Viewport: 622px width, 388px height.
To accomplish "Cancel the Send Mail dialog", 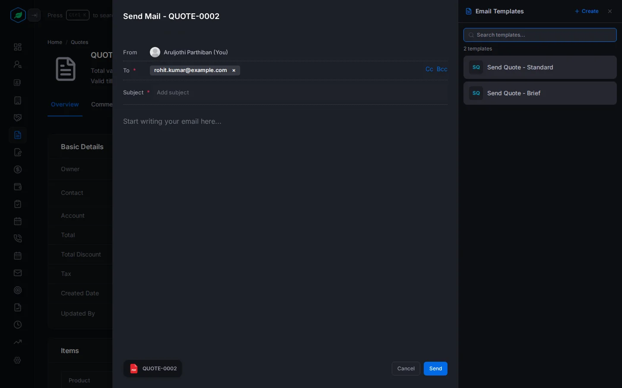I will click(x=406, y=369).
